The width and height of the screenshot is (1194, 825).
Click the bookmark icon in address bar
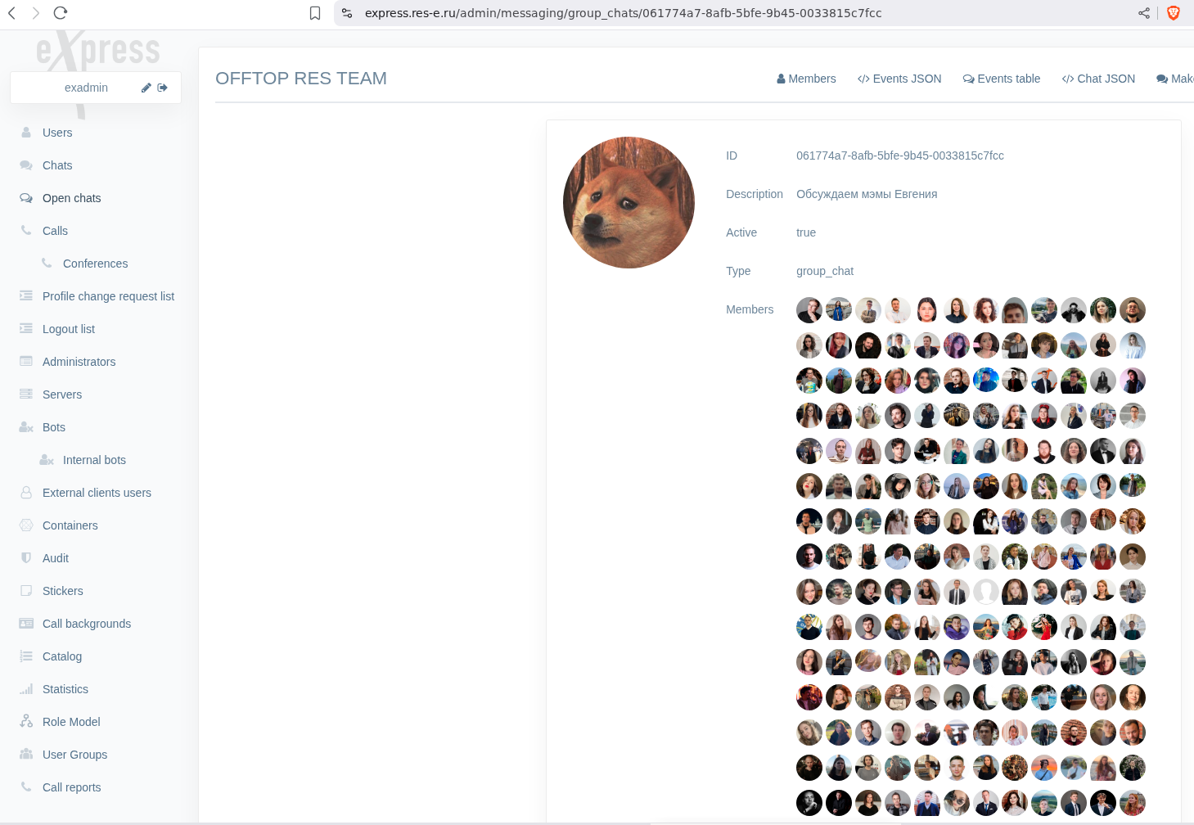(x=315, y=13)
